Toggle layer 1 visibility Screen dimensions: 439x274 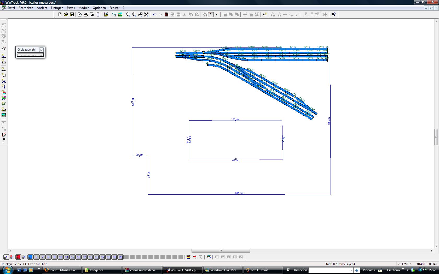tap(6, 257)
